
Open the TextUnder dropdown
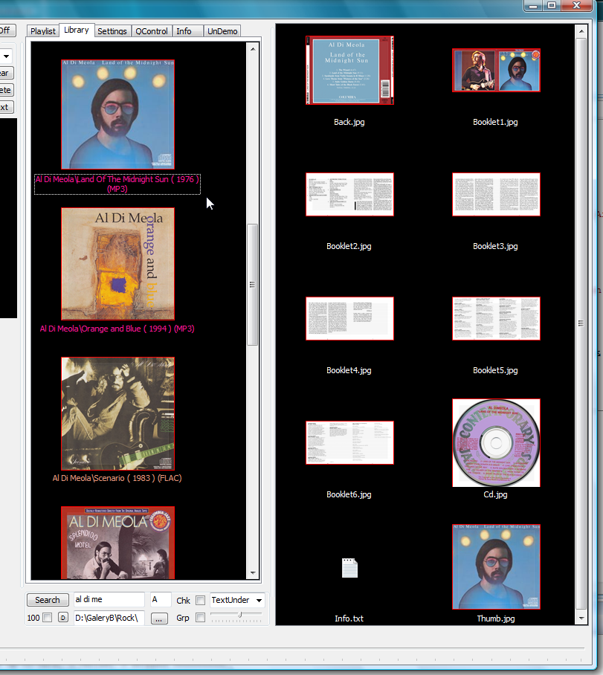237,600
